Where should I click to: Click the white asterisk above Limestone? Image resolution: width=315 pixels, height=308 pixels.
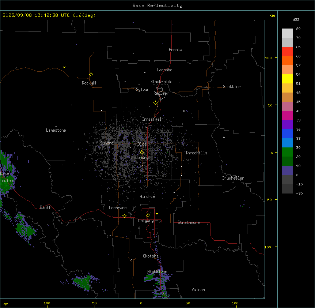[56, 127]
